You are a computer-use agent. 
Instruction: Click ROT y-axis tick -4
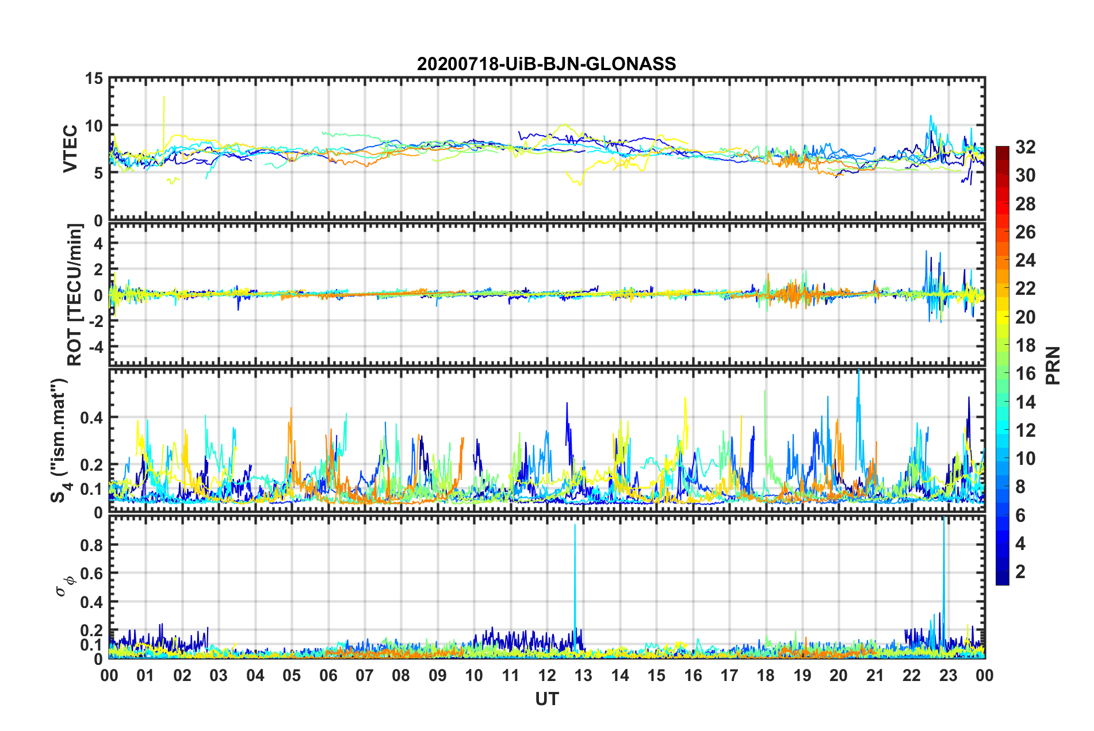coord(95,347)
